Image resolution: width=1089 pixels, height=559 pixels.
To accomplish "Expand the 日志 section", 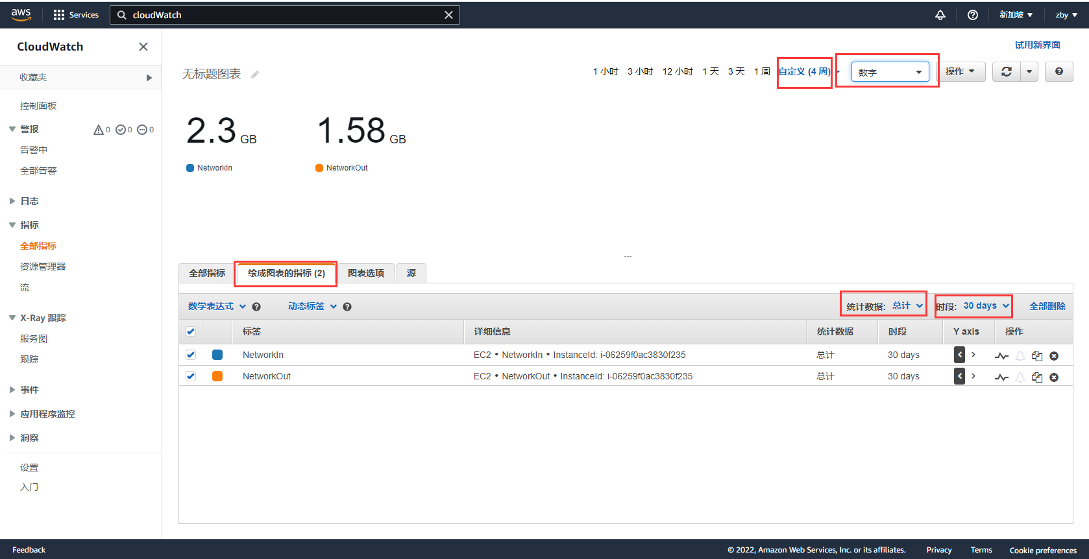I will (x=12, y=201).
